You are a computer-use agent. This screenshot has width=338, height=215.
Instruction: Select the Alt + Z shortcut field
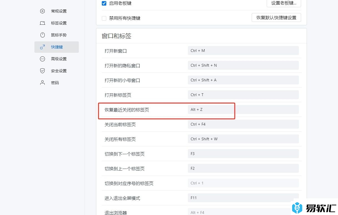click(243, 109)
